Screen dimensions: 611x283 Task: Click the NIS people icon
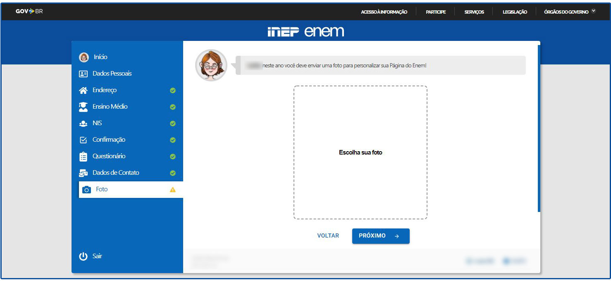coord(83,124)
